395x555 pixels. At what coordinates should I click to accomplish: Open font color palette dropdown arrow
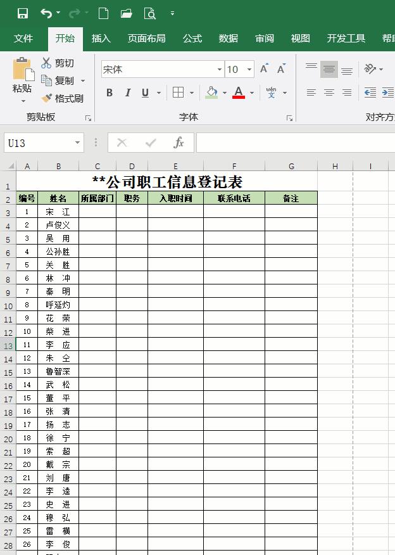(252, 92)
